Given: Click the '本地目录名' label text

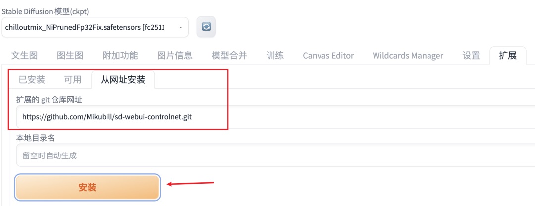Looking at the screenshot, I should coord(36,138).
